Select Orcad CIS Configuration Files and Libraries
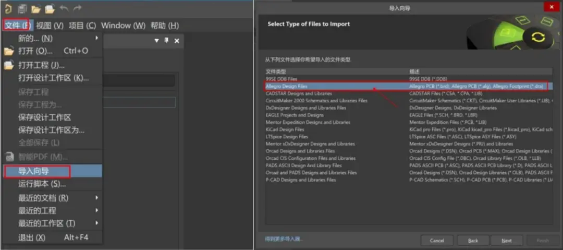Image resolution: width=563 pixels, height=250 pixels. coord(409,158)
